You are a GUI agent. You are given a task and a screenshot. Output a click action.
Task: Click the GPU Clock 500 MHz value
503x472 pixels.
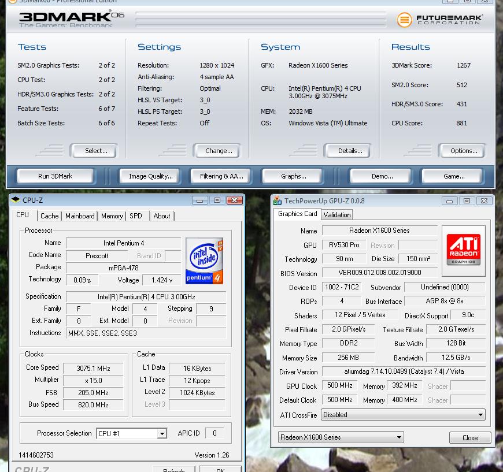339,385
